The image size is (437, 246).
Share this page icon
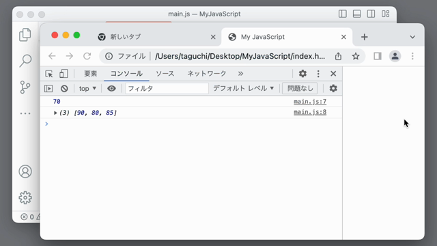338,56
